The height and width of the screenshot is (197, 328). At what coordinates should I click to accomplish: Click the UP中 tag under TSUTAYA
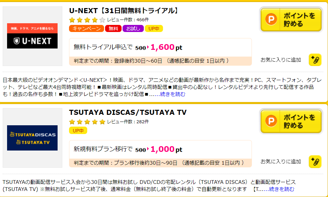click(x=78, y=131)
